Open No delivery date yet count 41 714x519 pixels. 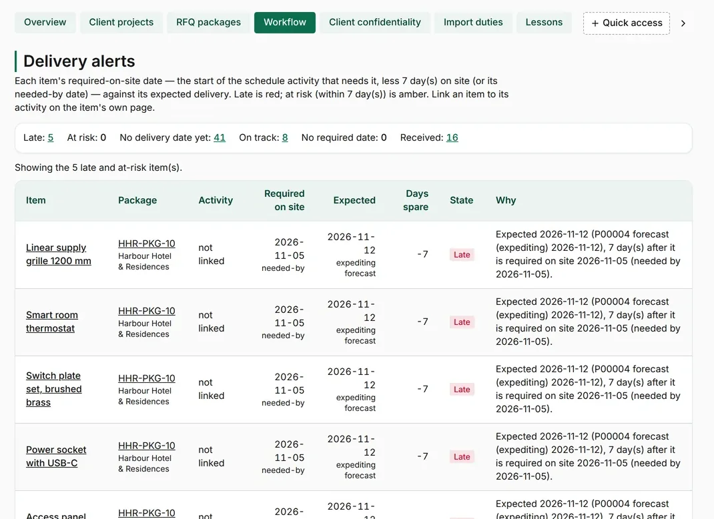220,137
